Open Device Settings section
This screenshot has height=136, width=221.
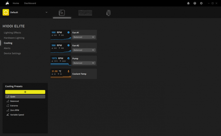pos(12,53)
